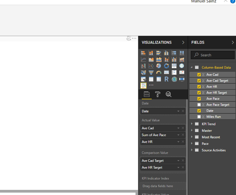
Task: Collapse the Column-Based Data table
Action: point(191,67)
